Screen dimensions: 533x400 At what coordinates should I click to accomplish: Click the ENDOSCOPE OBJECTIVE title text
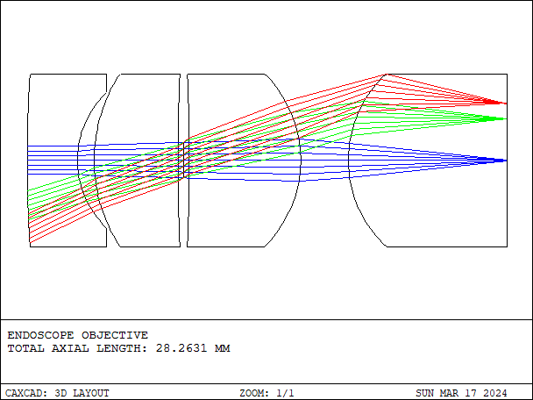point(78,335)
